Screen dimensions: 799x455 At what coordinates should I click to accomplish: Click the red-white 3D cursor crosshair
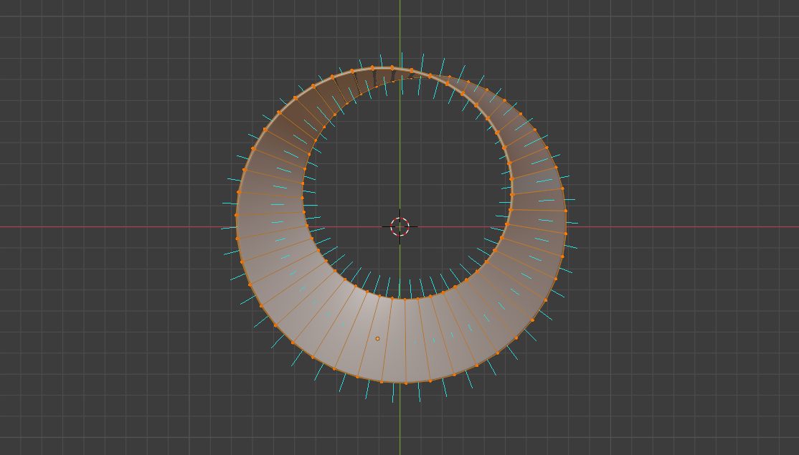[x=400, y=227]
